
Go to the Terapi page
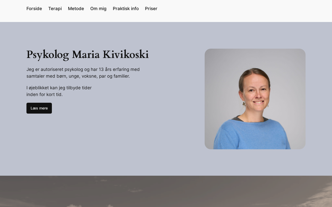[55, 9]
